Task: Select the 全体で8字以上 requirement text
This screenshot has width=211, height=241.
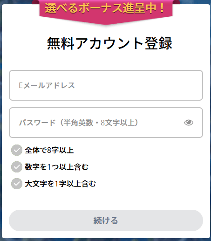Action: pos(49,150)
